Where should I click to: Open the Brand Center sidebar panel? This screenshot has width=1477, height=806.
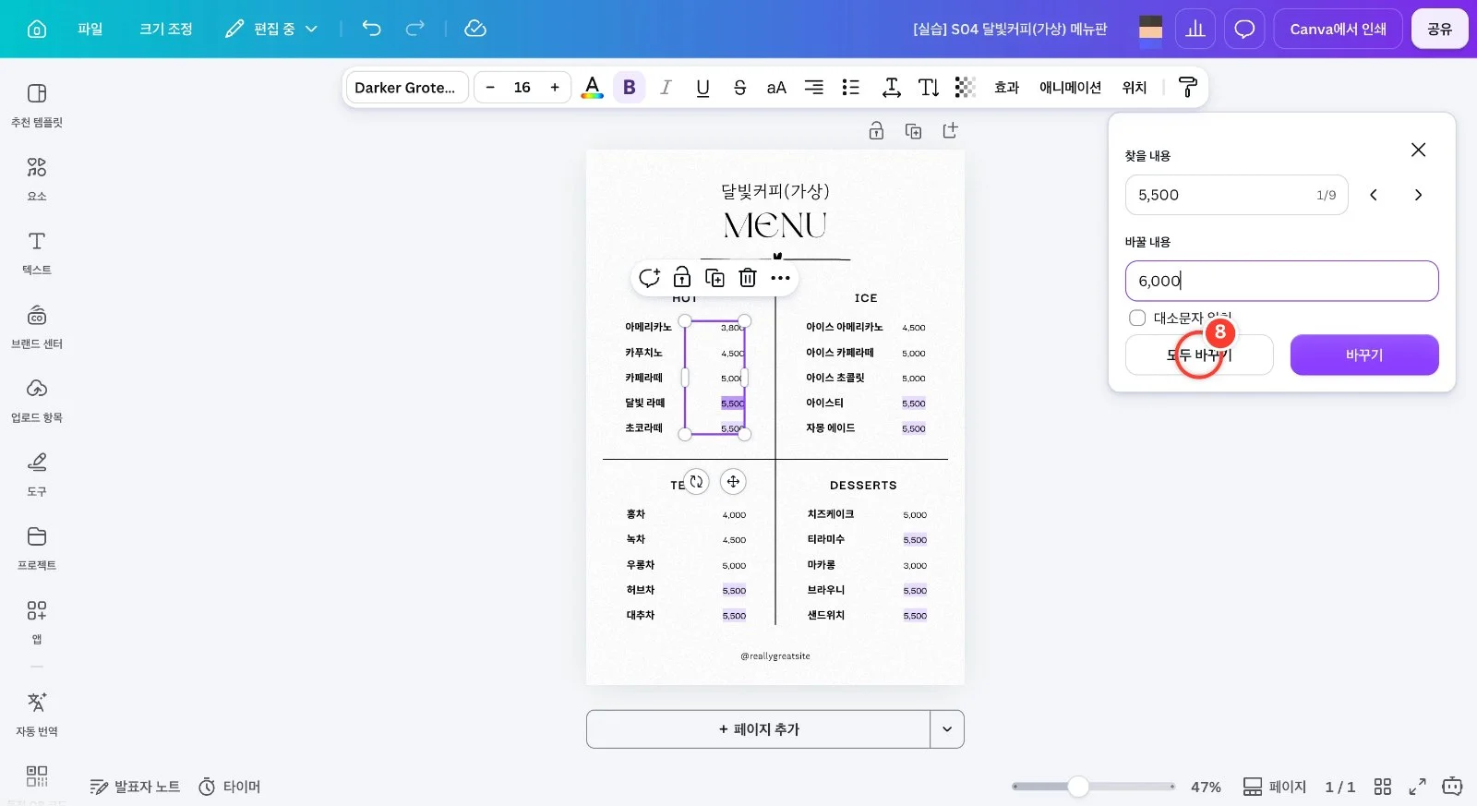pos(37,327)
